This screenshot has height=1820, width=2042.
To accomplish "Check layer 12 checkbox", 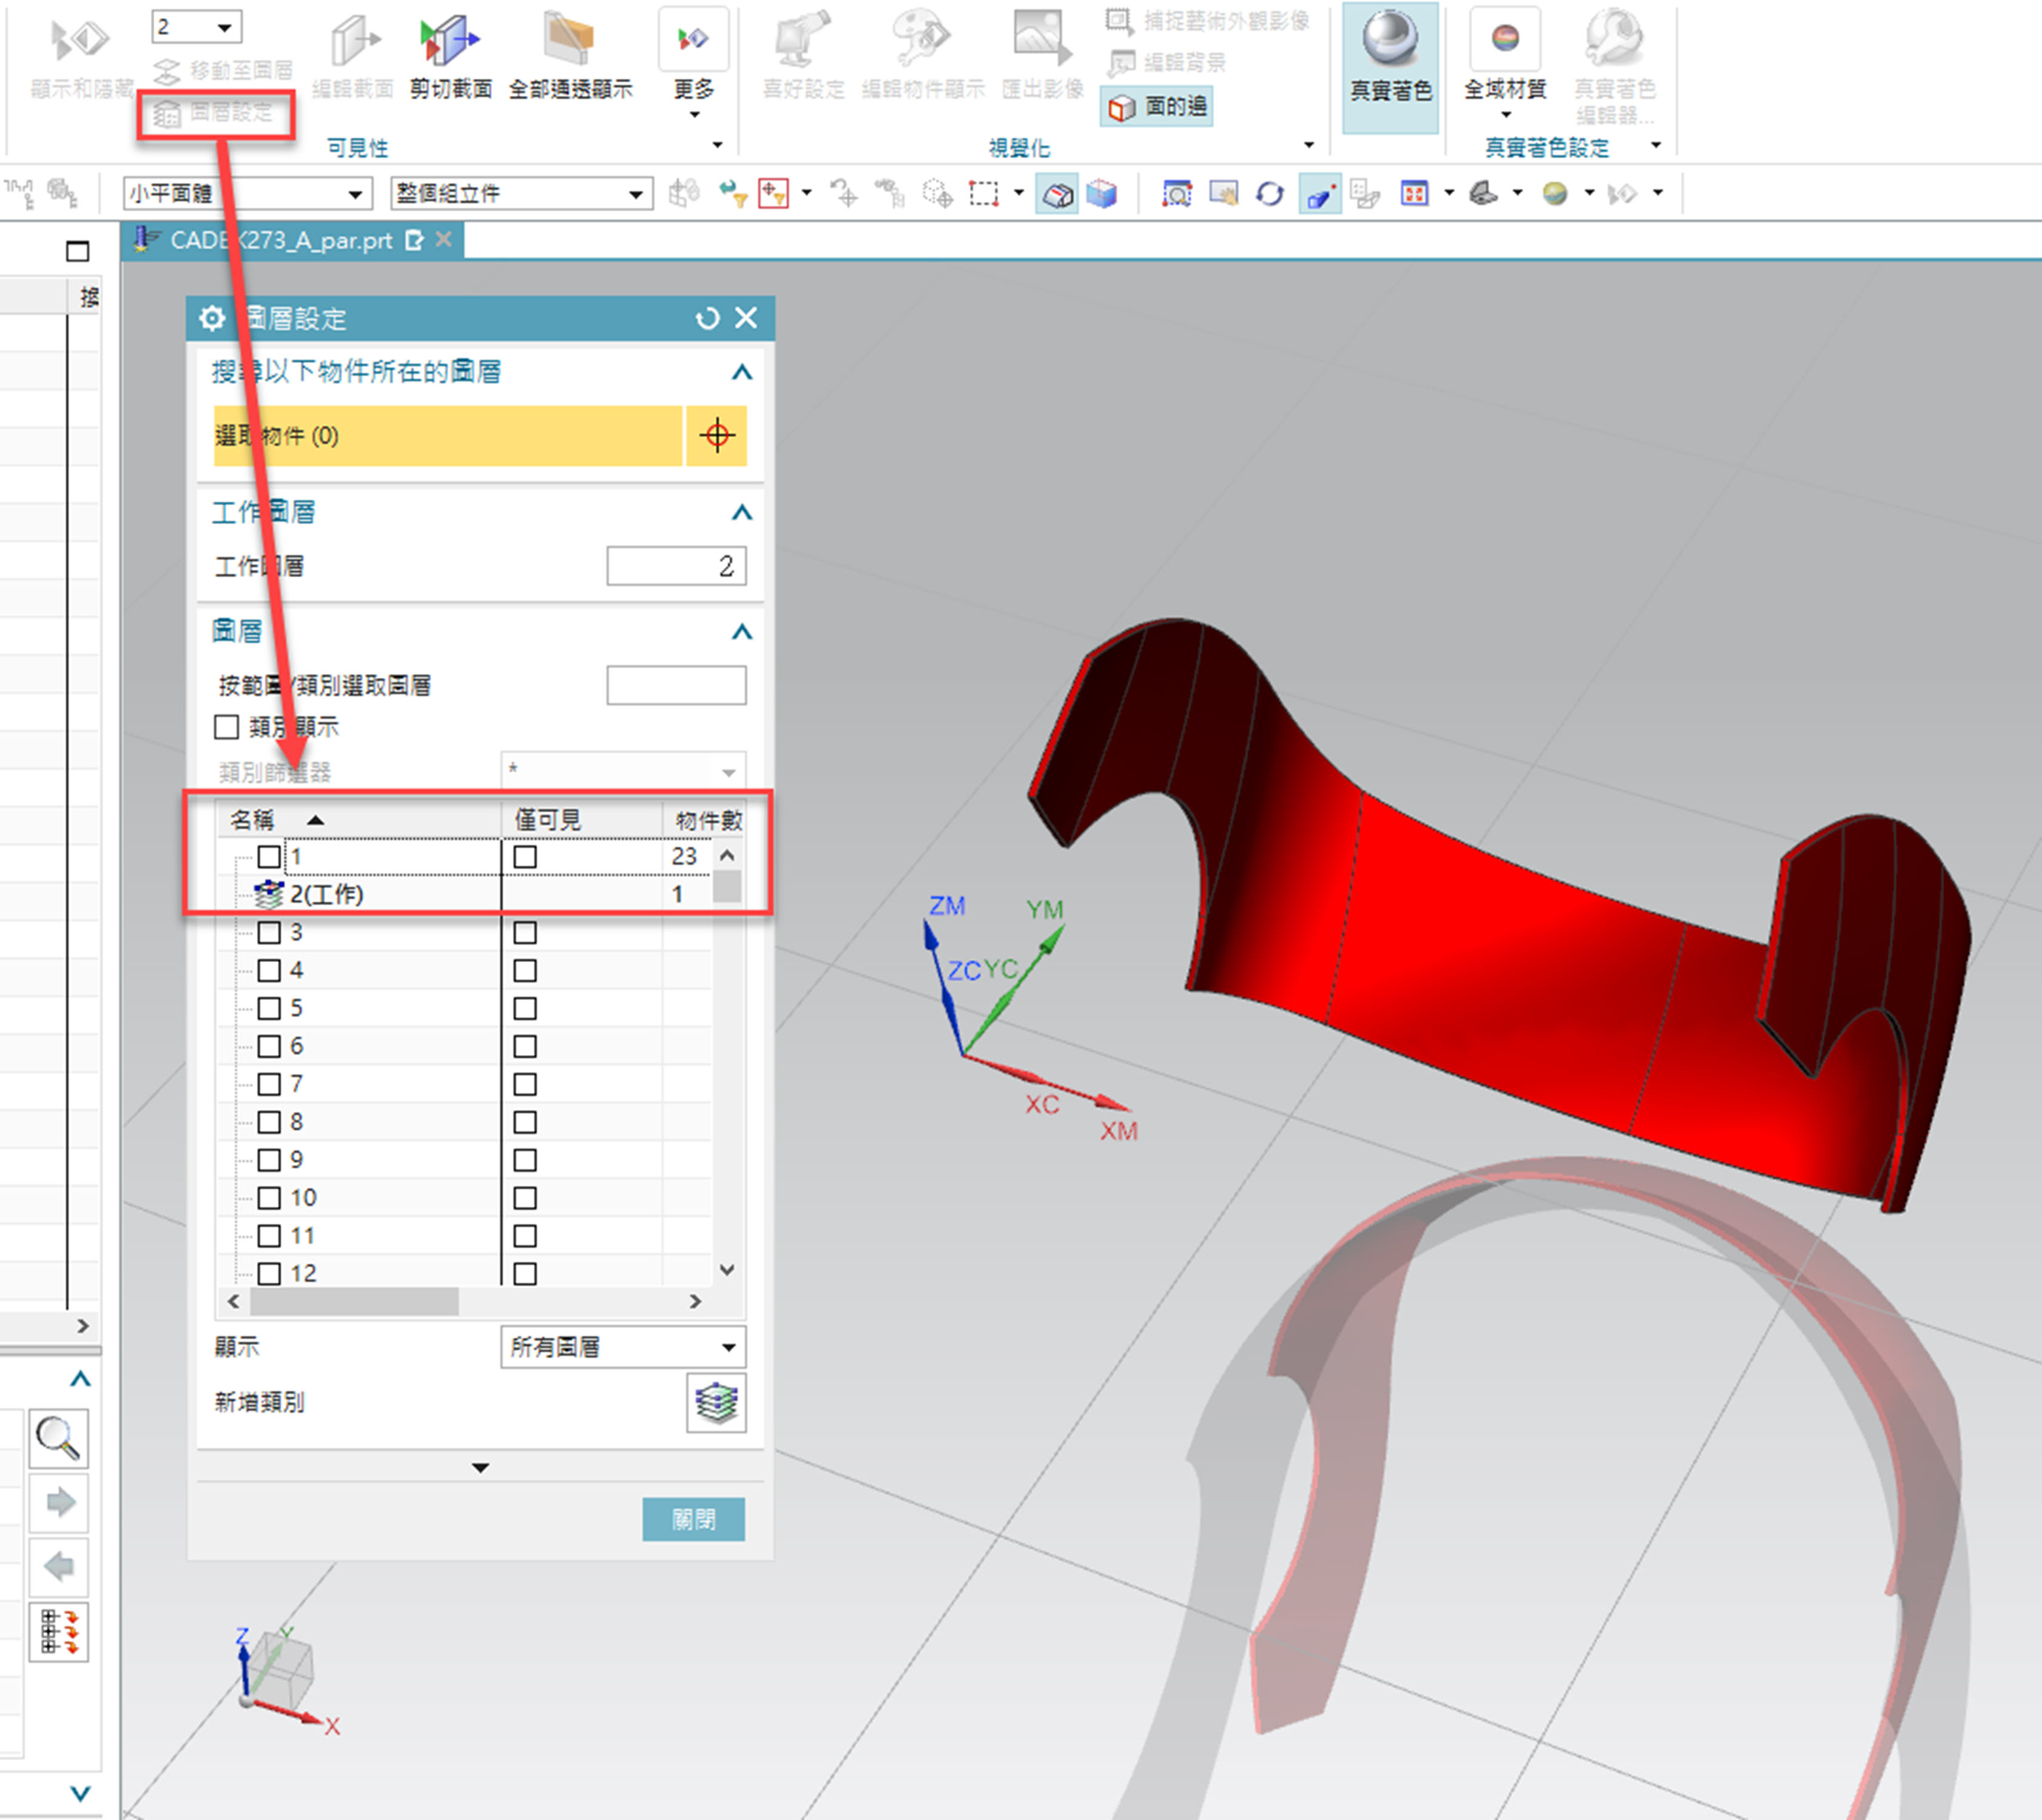I will [269, 1274].
